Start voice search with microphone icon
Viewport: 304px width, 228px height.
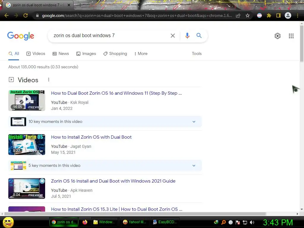(x=187, y=36)
